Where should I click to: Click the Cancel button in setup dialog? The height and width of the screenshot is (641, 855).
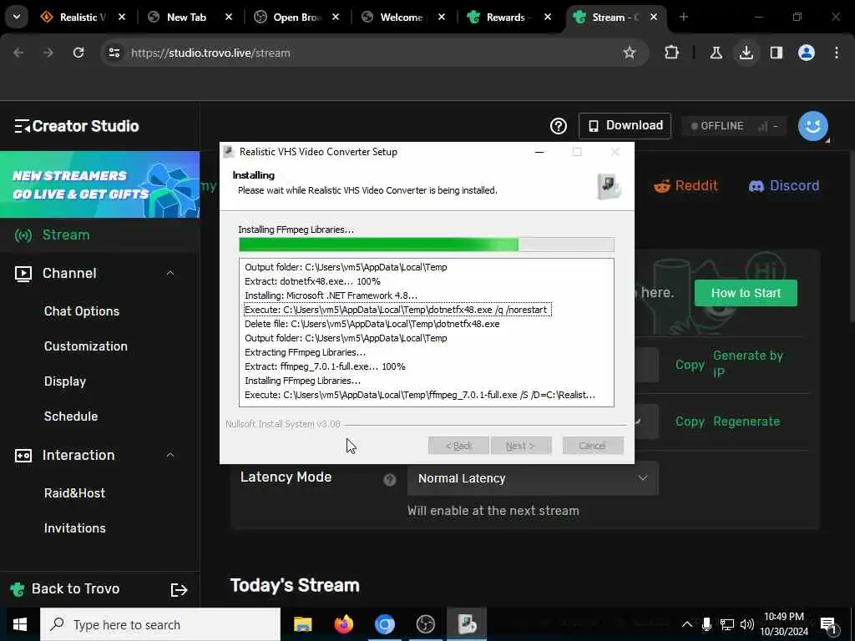pyautogui.click(x=592, y=446)
